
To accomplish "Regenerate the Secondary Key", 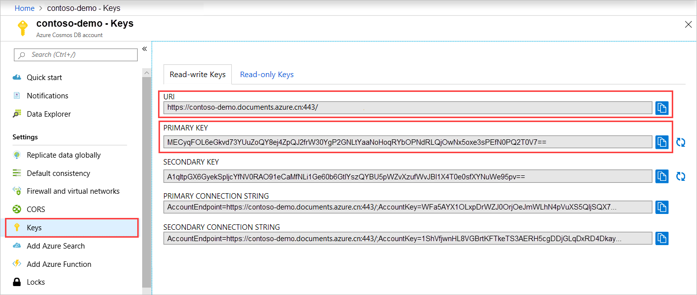I will (681, 176).
